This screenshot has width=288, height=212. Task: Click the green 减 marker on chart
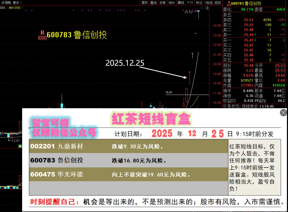point(20,146)
